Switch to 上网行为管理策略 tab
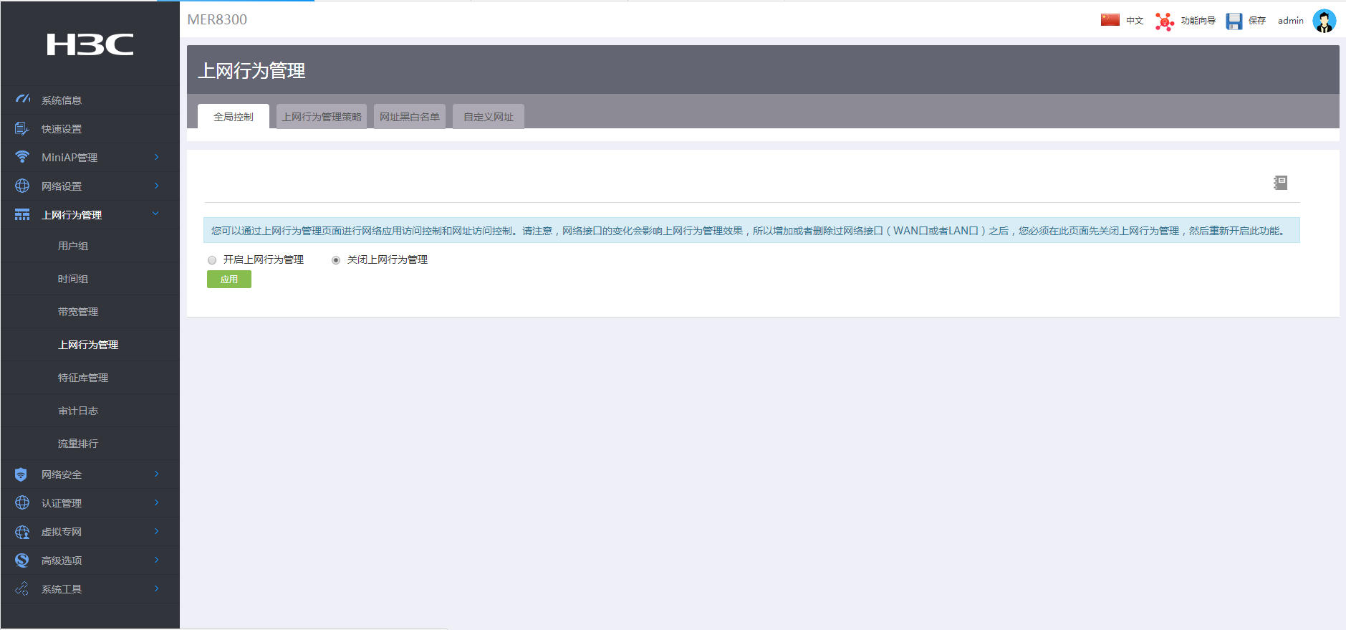This screenshot has width=1346, height=630. tap(322, 117)
